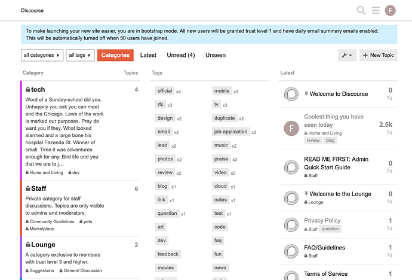Open the wrench admin tools dropdown
The width and height of the screenshot is (412, 280).
point(347,55)
